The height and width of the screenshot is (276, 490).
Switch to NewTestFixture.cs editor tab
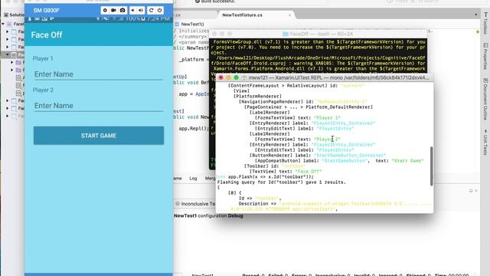(242, 15)
